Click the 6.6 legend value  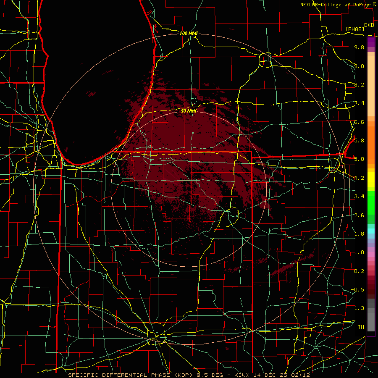(359, 122)
